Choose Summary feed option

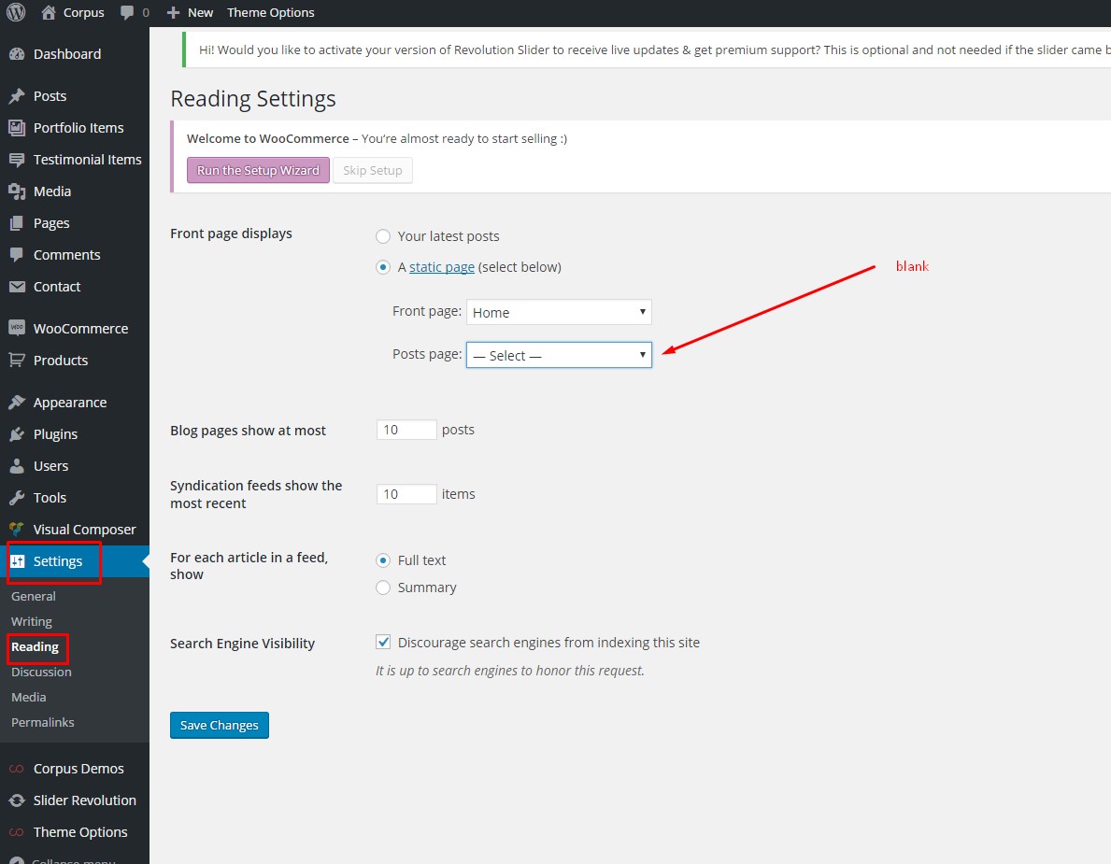click(x=382, y=588)
